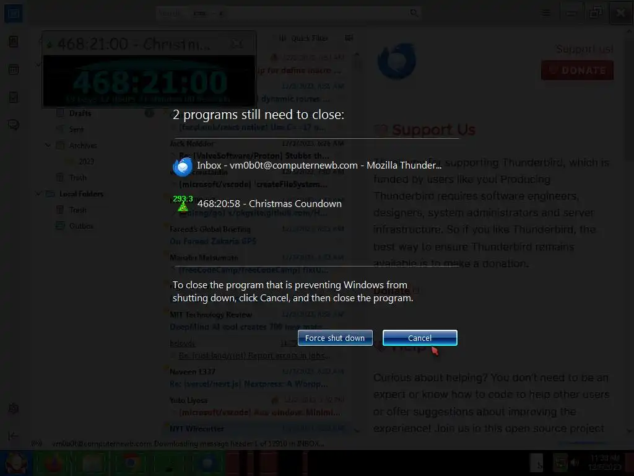Open the Chat icon in Thunderbird sidebar

tap(14, 125)
